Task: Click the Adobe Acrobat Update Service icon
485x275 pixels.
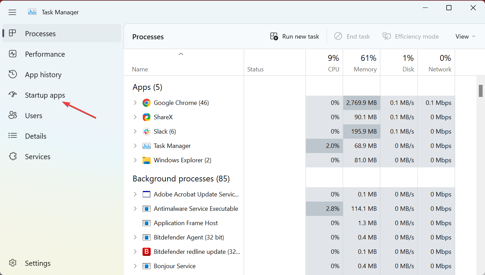Action: pyautogui.click(x=147, y=194)
